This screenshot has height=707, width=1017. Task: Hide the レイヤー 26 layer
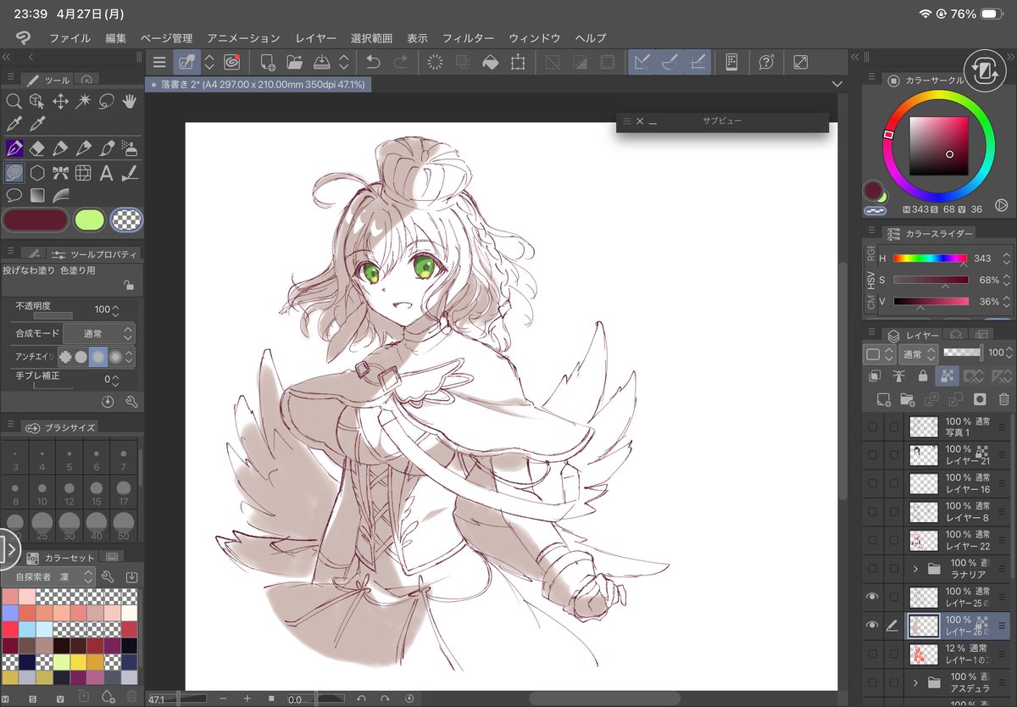tap(873, 626)
